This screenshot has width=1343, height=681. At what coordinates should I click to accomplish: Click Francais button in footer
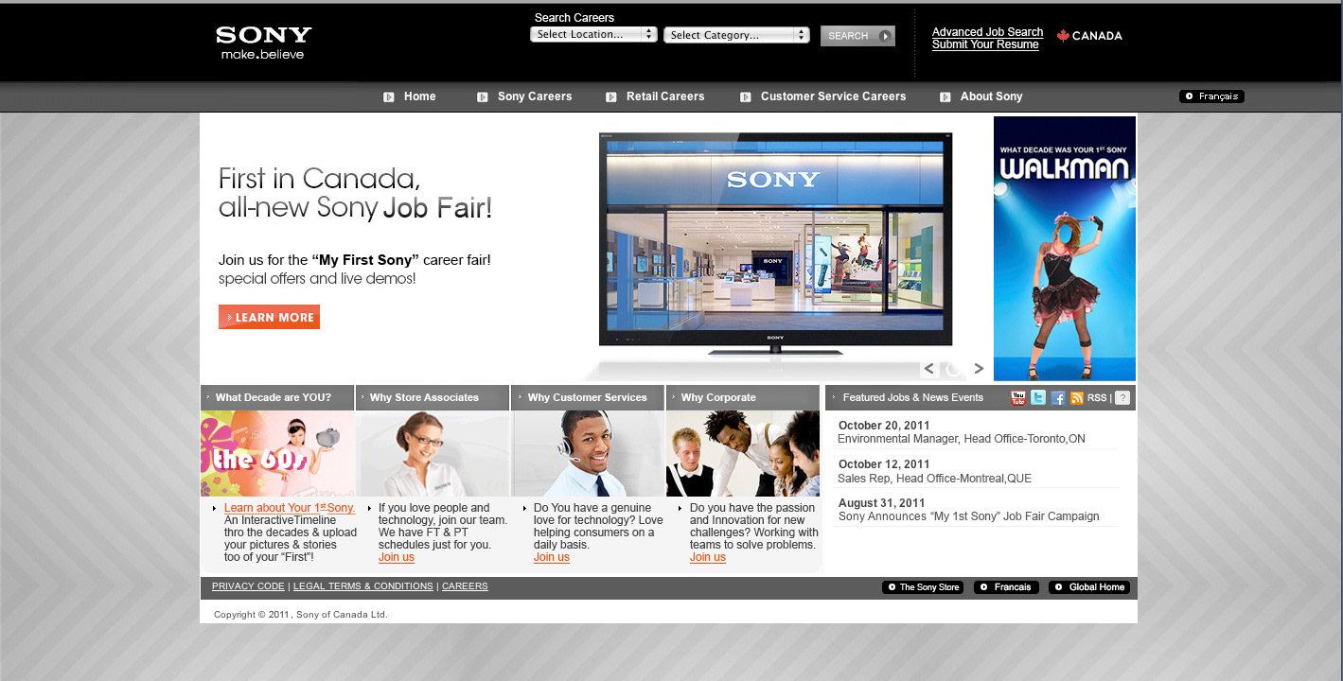(x=1006, y=587)
